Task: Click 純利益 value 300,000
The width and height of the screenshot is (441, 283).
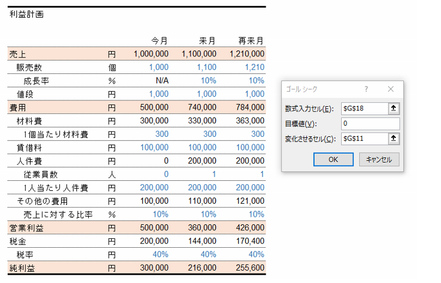Action: pyautogui.click(x=155, y=268)
